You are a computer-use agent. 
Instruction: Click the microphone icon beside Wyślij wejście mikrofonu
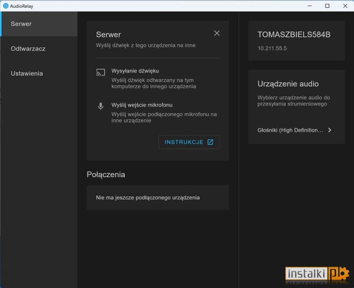101,106
